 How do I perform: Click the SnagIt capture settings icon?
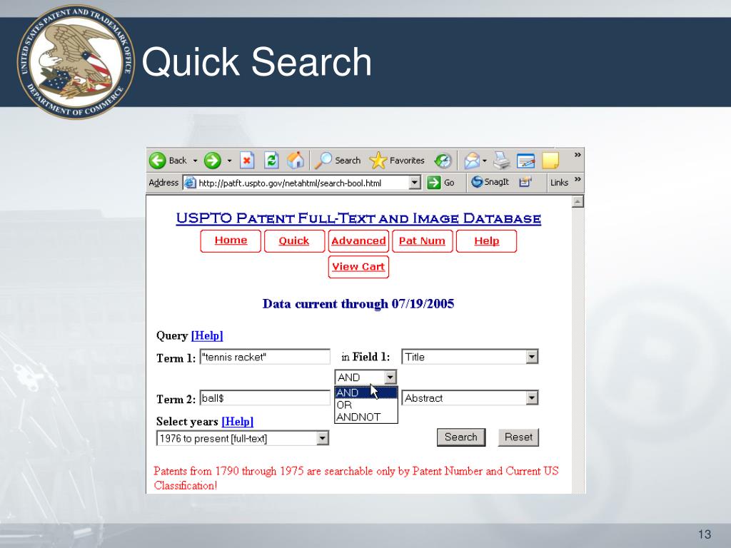click(x=525, y=182)
